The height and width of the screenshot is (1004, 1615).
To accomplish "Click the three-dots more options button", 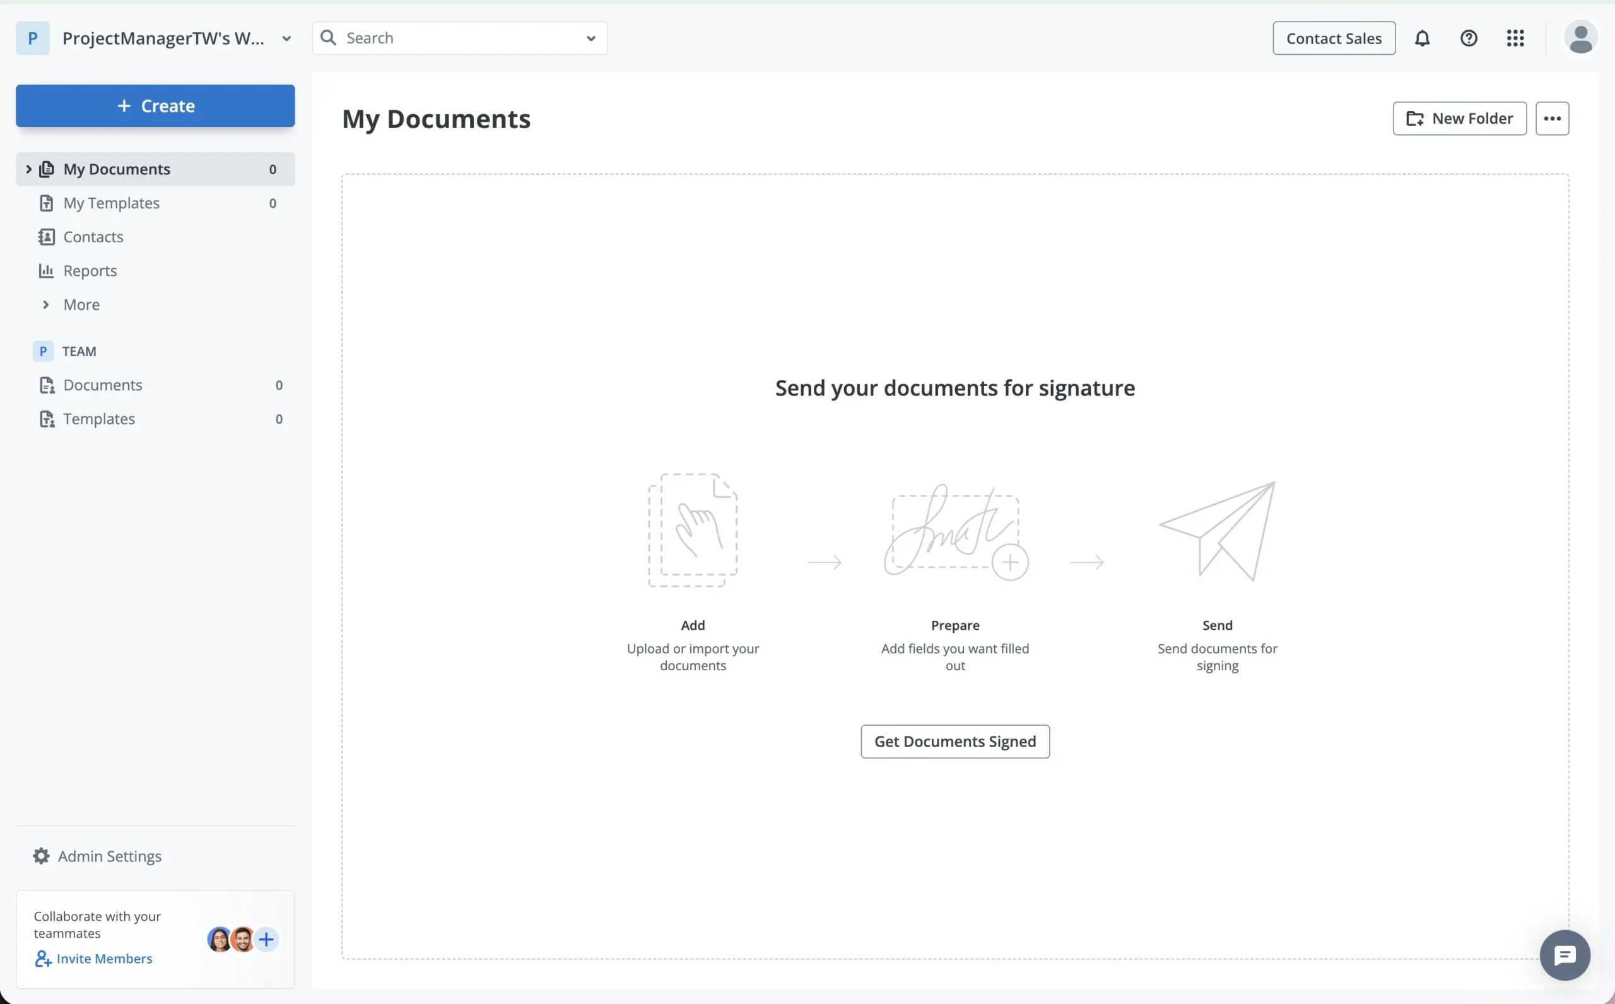I will 1552,119.
